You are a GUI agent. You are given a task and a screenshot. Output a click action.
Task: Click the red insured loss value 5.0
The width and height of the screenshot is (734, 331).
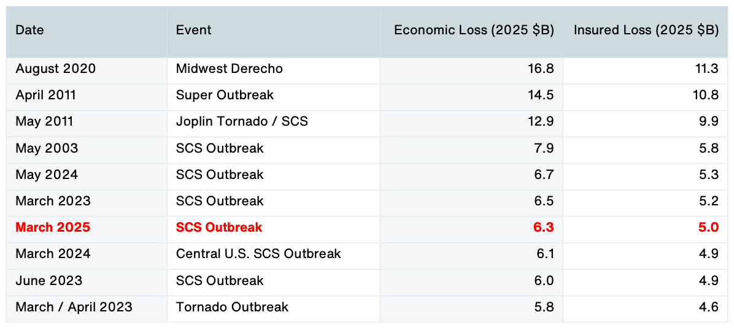coord(708,227)
